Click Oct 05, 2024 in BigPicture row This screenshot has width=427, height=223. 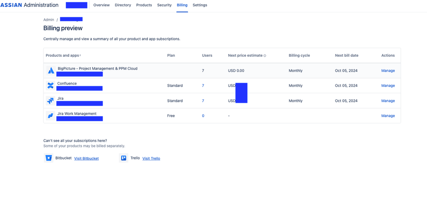346,71
